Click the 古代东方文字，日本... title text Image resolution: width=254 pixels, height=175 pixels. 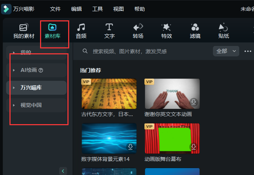(x=107, y=114)
